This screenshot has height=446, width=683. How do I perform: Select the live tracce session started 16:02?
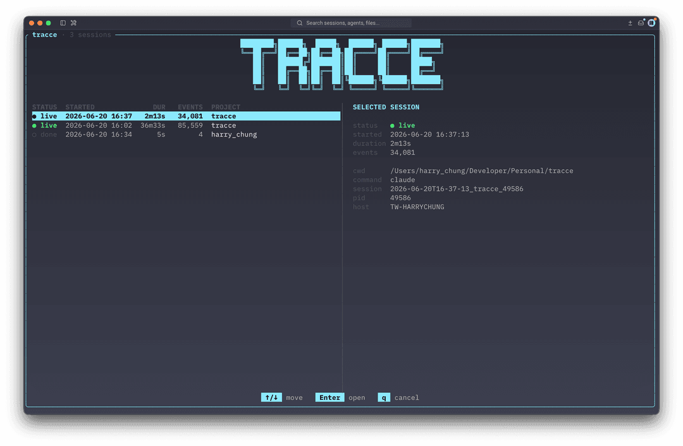tap(186, 125)
